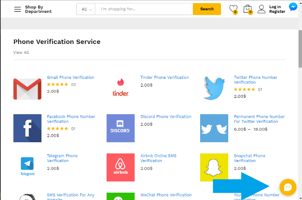Image resolution: width=302 pixels, height=200 pixels.
Task: Open the wishlist heart icon
Action: click(233, 9)
